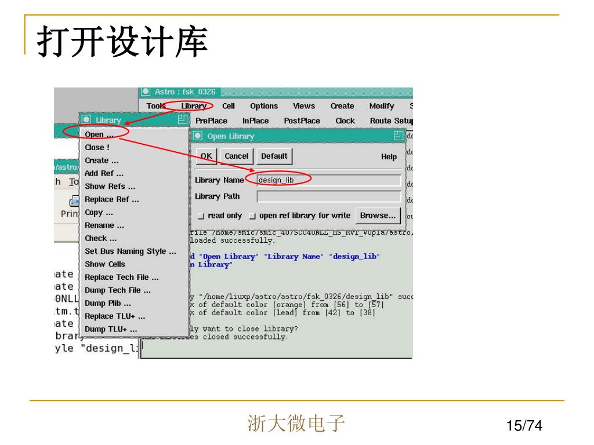Click the Browse... button

point(378,216)
